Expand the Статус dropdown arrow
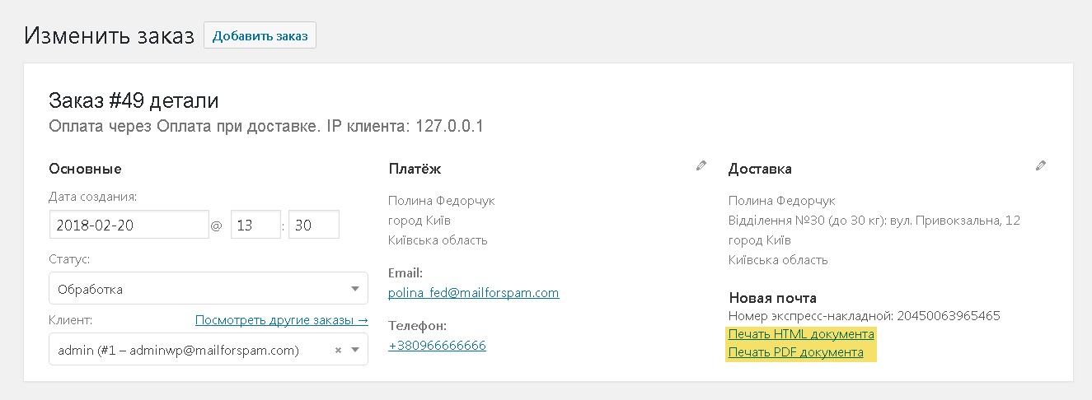 click(355, 289)
